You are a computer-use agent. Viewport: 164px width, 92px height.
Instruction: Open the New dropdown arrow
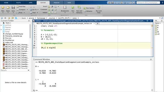[x=3, y=13]
